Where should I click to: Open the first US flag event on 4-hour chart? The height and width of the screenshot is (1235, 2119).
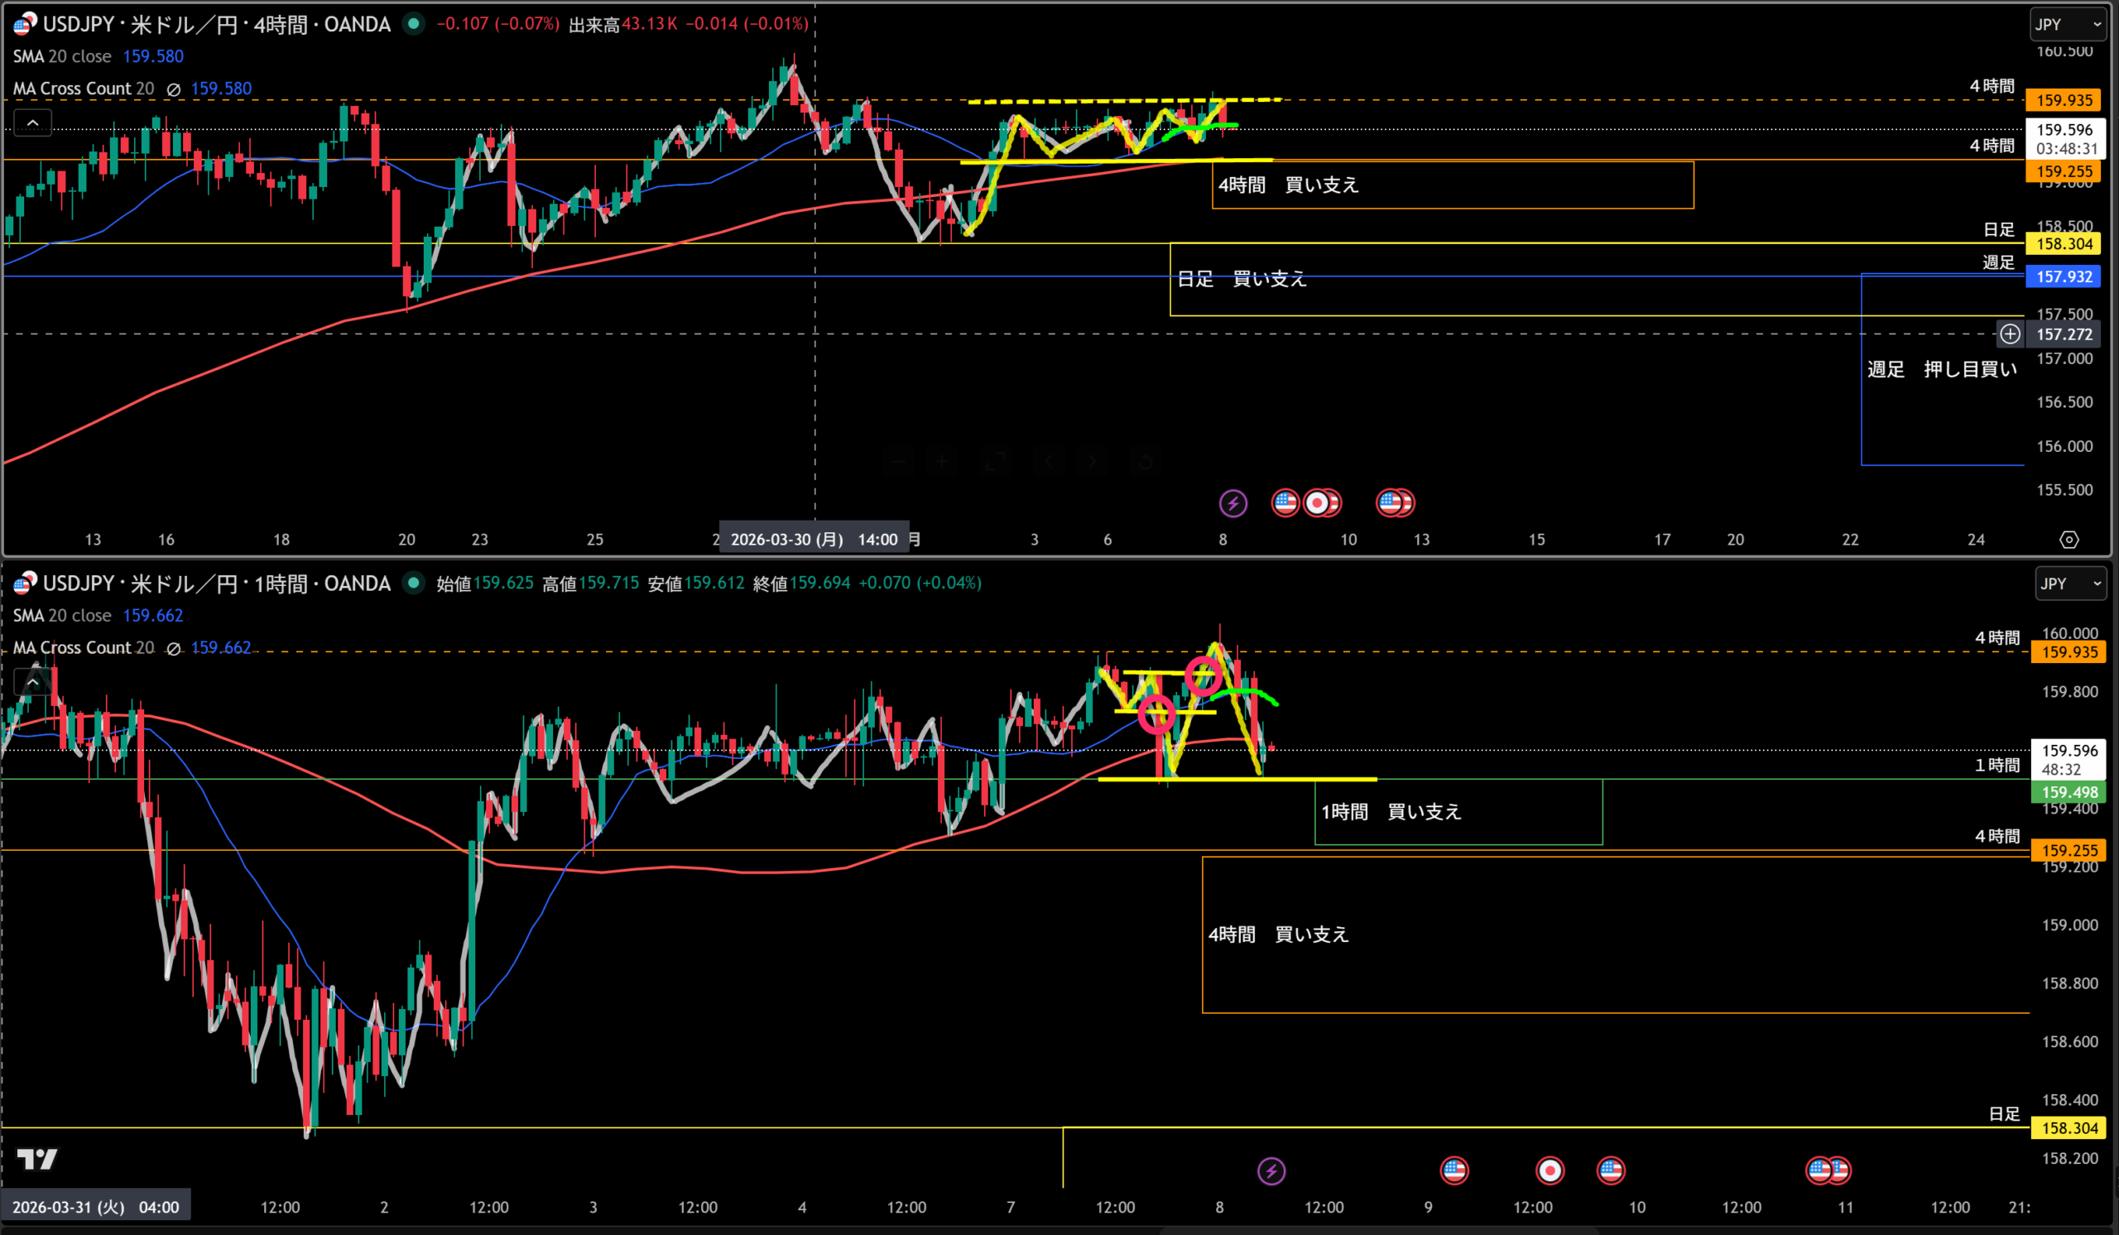[x=1285, y=502]
